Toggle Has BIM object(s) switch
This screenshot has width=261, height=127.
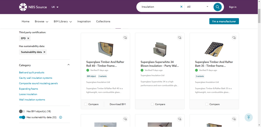tap(22, 111)
